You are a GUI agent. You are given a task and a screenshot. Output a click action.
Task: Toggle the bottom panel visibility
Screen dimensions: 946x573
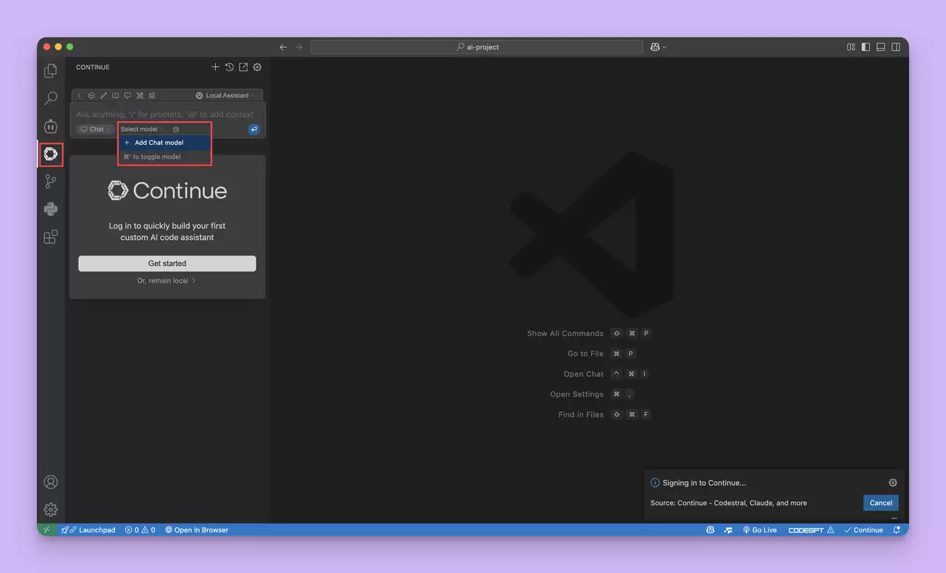pos(880,47)
